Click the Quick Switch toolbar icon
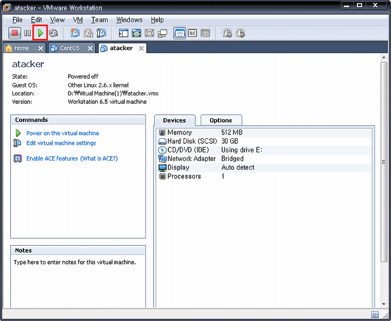The width and height of the screenshot is (391, 321). [x=149, y=33]
